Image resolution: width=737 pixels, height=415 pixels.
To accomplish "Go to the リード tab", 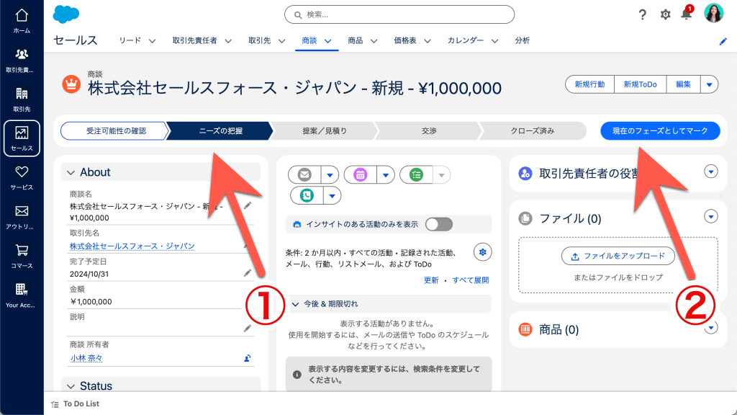I will [x=130, y=40].
